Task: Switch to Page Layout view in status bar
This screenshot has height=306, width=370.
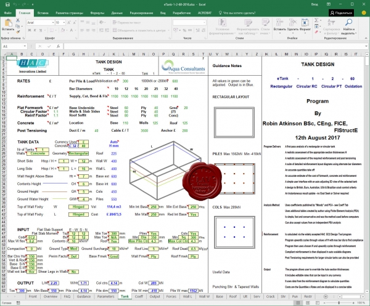Action: point(308,303)
